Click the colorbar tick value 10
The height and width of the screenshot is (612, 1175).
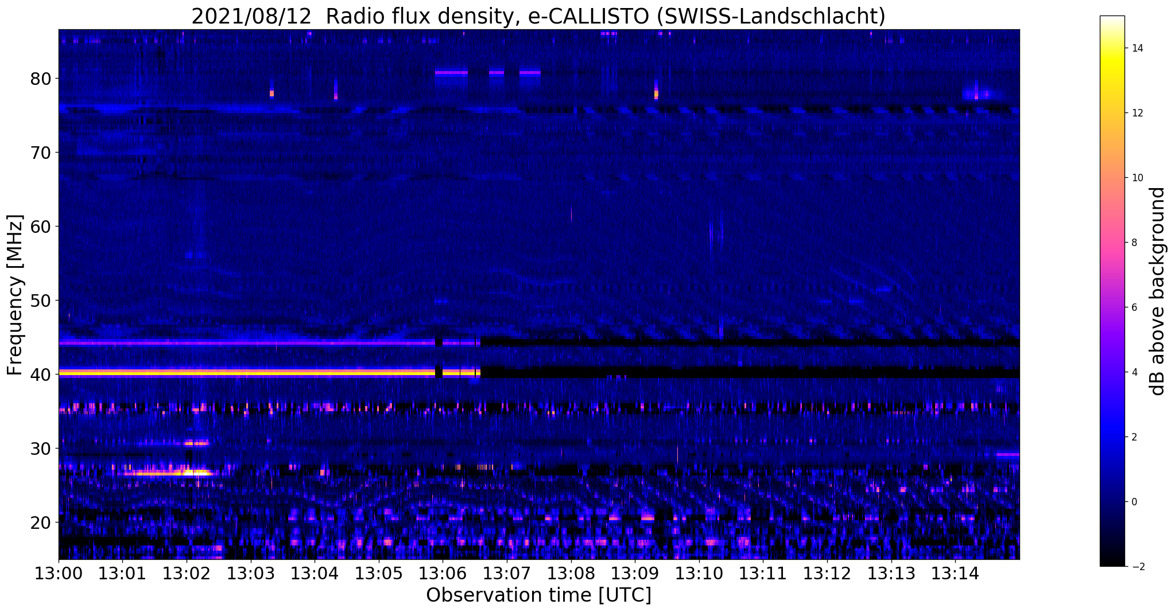click(1137, 178)
